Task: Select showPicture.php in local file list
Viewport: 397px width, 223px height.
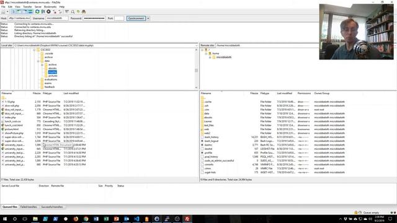Action: tap(14, 133)
